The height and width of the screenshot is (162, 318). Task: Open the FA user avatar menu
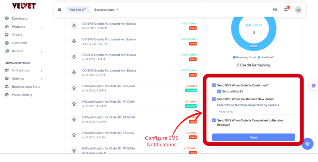298,10
